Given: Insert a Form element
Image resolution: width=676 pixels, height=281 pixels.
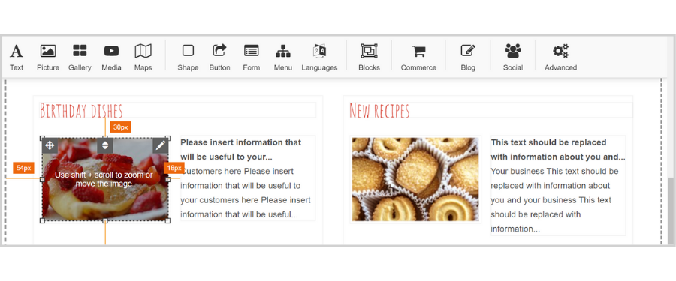Looking at the screenshot, I should [252, 57].
